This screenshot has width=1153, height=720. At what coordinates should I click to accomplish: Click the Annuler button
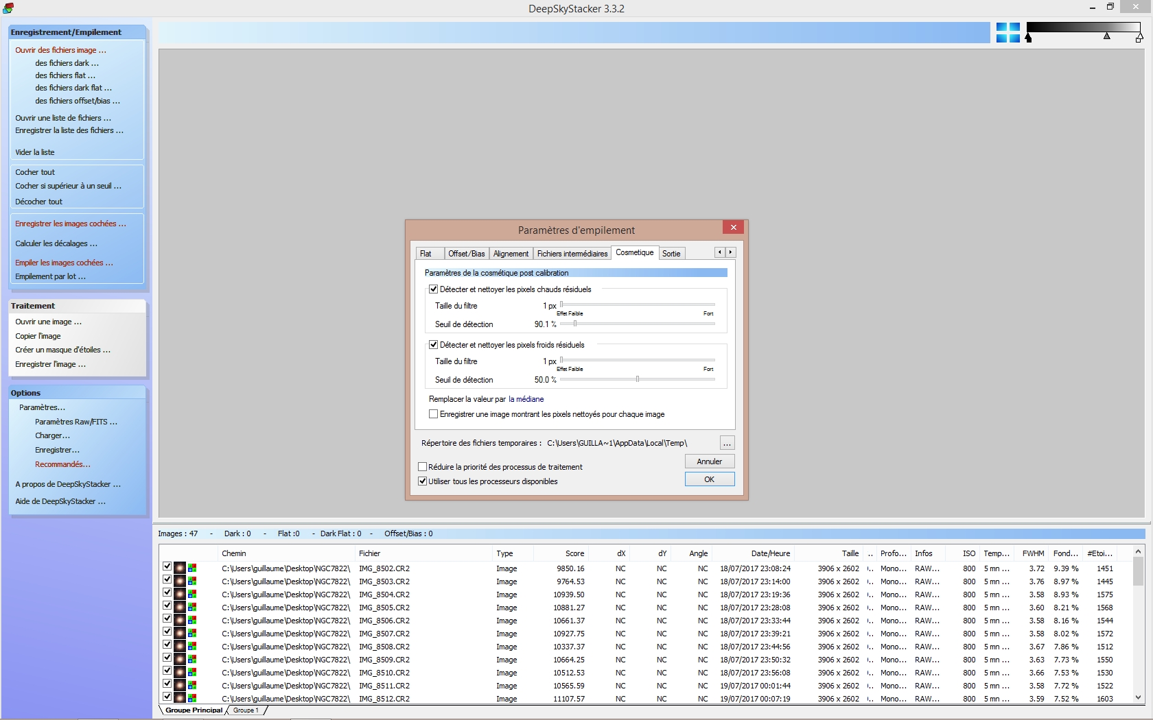point(710,461)
